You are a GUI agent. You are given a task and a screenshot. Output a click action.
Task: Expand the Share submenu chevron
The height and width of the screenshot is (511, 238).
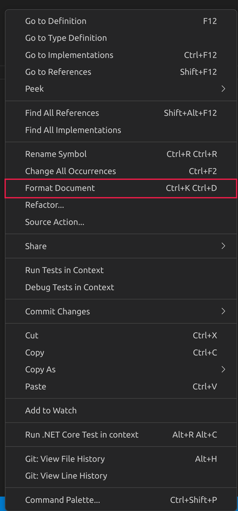tap(223, 246)
